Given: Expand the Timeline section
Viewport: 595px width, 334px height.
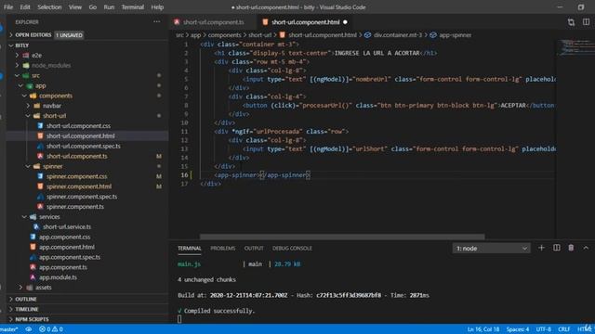Looking at the screenshot, I should click(x=27, y=309).
